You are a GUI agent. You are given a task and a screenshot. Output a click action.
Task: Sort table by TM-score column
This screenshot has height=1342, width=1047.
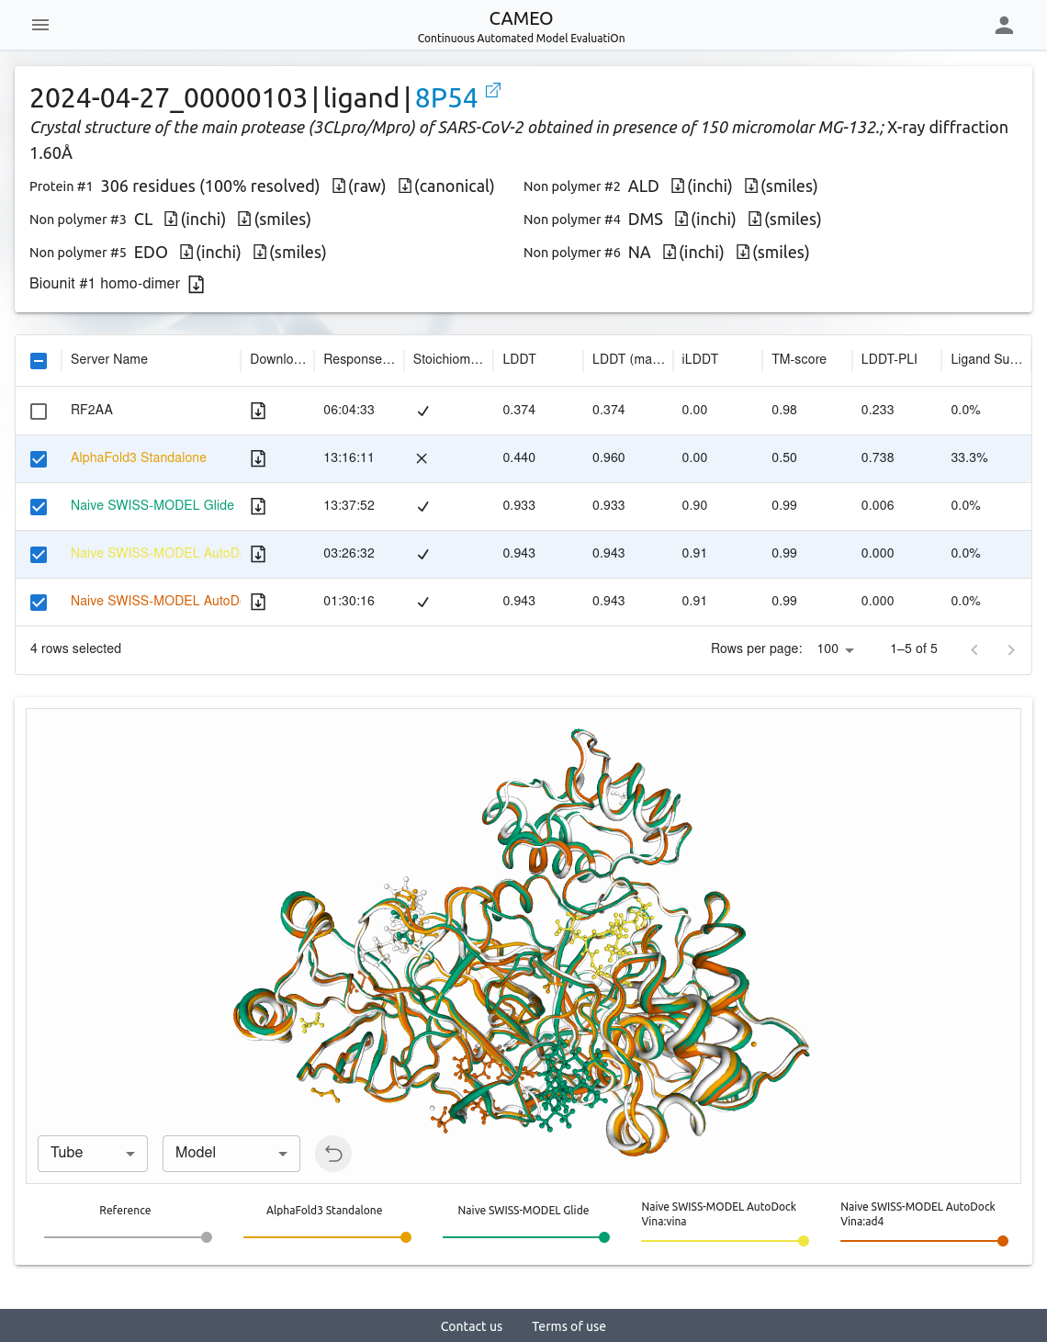[799, 359]
